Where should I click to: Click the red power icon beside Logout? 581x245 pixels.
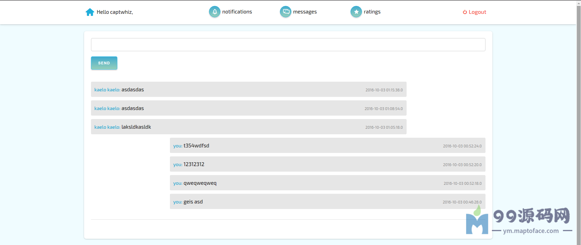[465, 12]
